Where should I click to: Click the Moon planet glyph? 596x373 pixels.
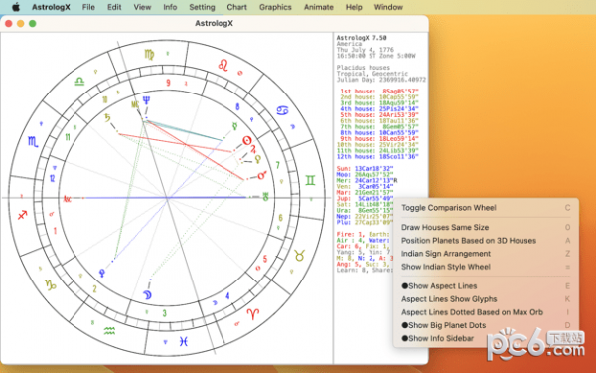point(147,295)
